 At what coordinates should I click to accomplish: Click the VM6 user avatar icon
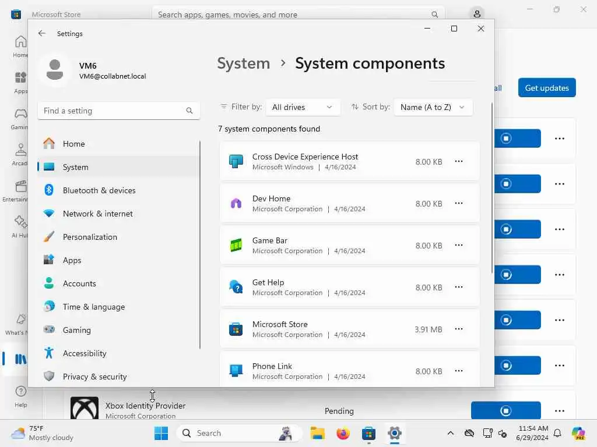click(x=55, y=70)
